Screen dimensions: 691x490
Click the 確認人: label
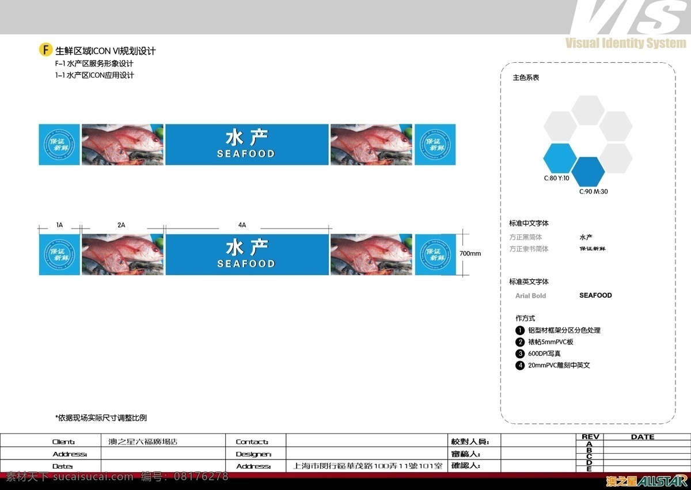tap(466, 466)
